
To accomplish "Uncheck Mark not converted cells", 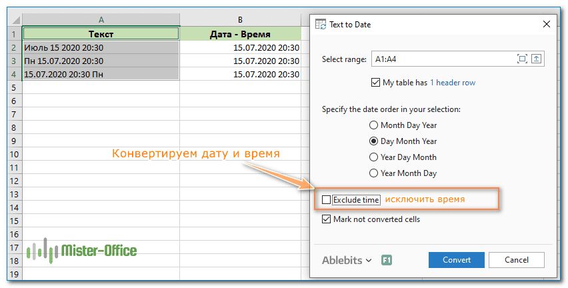I will (326, 219).
